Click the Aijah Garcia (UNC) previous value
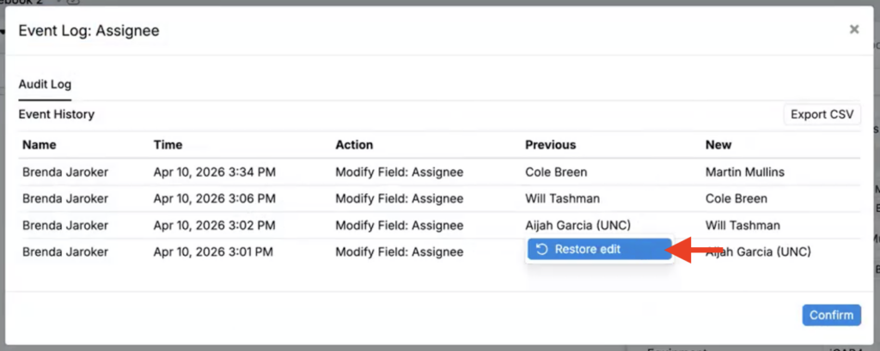The width and height of the screenshot is (880, 351). (577, 226)
